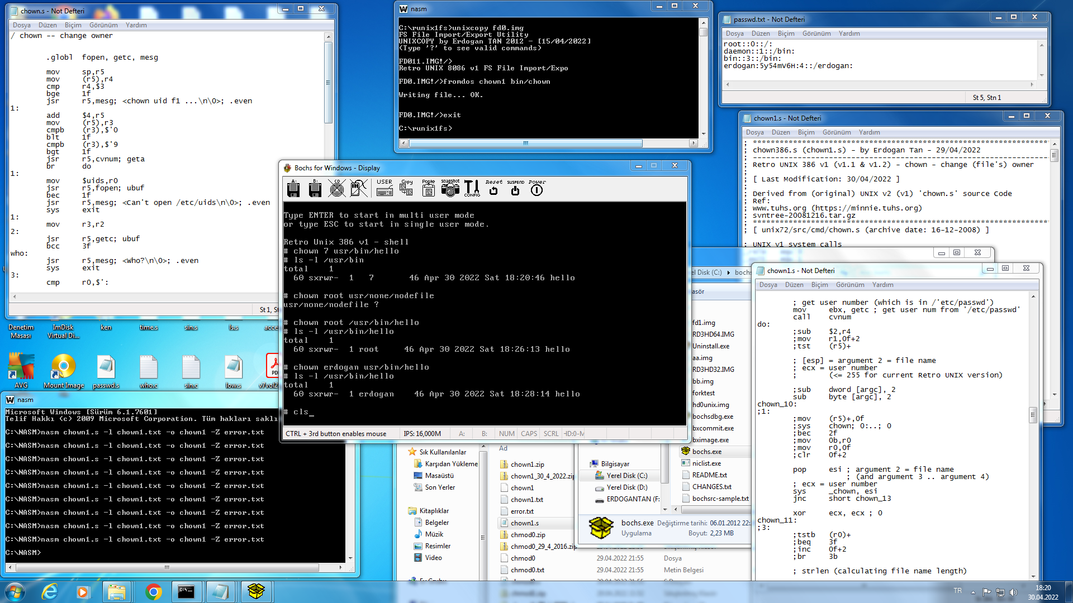Viewport: 1073px width, 603px height.
Task: Click the TR language indicator in taskbar
Action: pos(958,591)
